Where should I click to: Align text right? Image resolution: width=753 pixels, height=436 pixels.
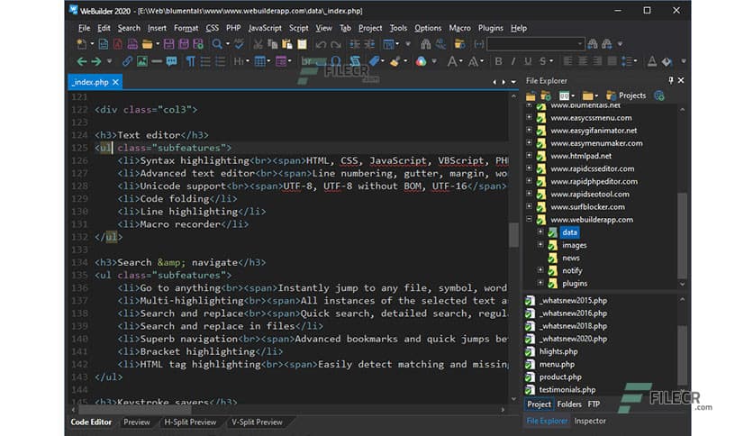(x=597, y=61)
